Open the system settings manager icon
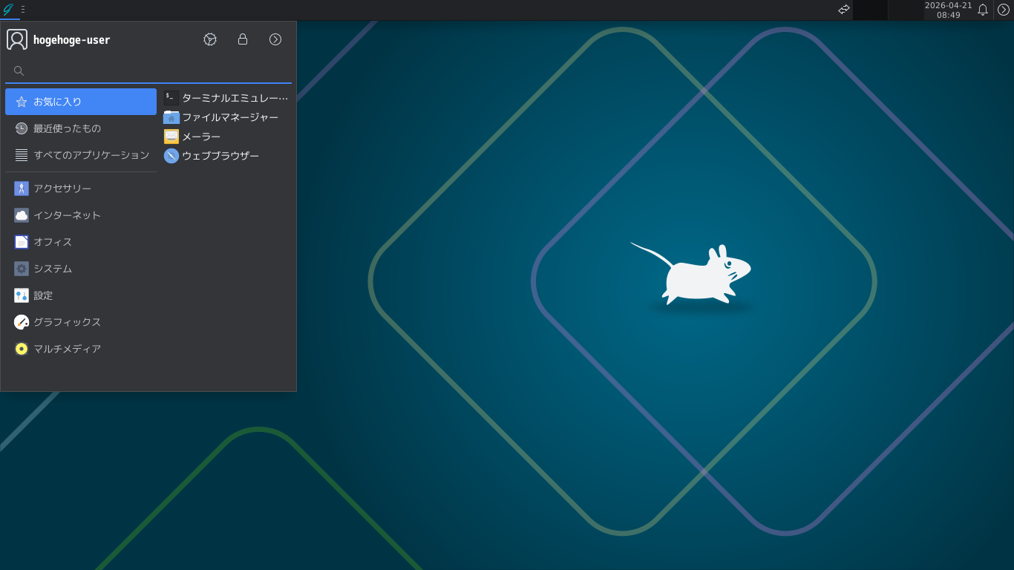 210,39
